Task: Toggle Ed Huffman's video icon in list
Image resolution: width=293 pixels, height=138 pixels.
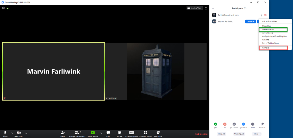Action: 265,15
